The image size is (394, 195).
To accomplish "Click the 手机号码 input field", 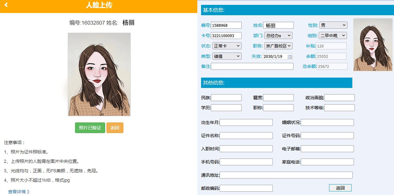I will point(246,162).
